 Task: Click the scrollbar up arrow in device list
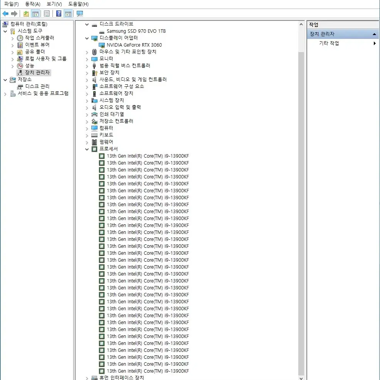click(x=301, y=24)
